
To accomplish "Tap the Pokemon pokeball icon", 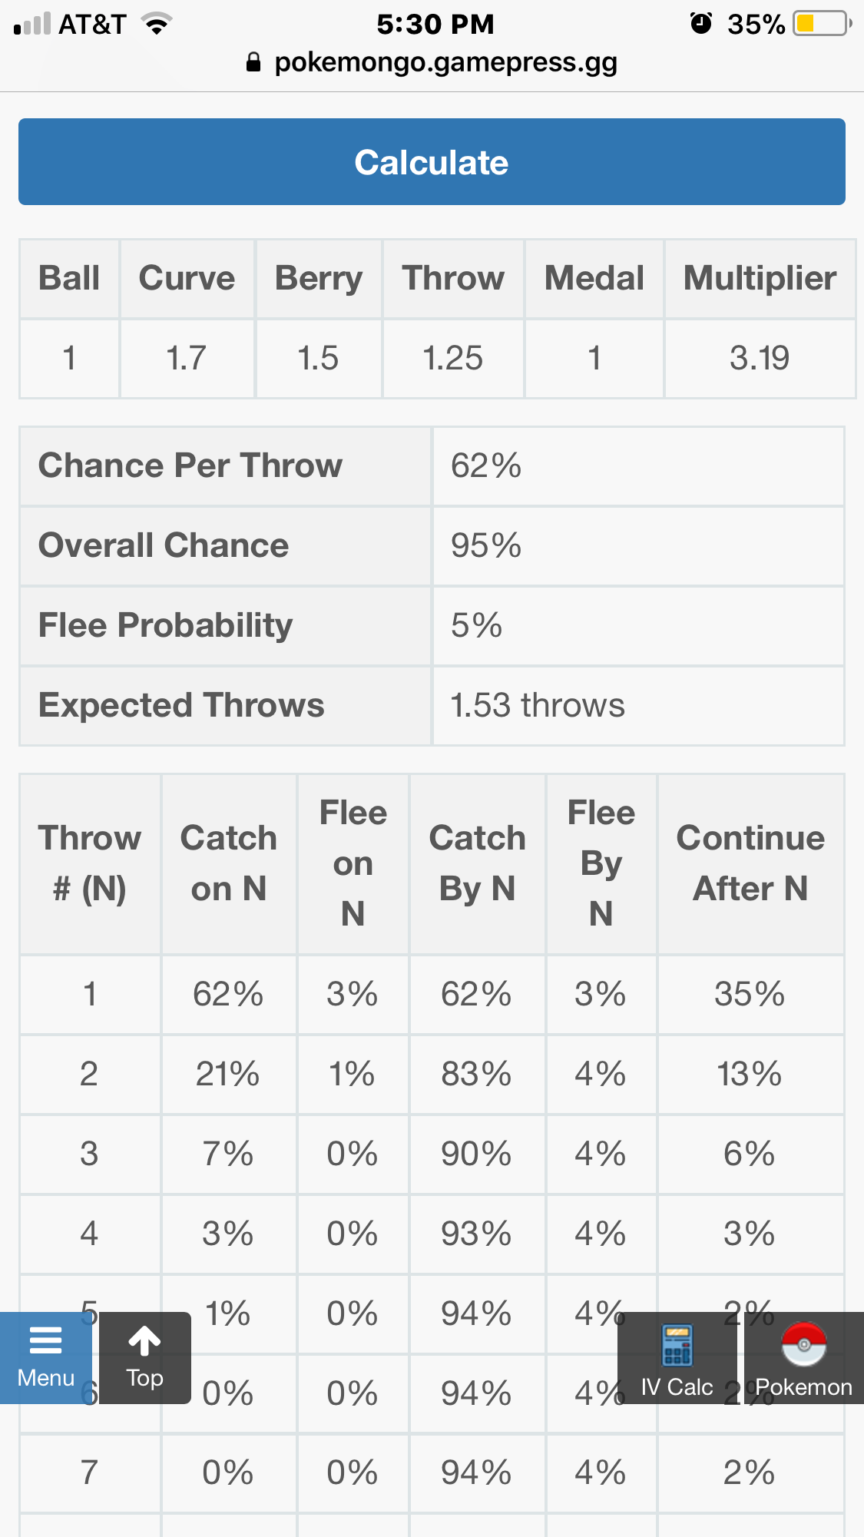I will coord(803,1346).
